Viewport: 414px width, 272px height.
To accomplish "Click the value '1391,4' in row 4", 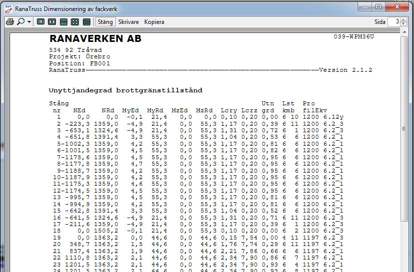I will pyautogui.click(x=106, y=137).
